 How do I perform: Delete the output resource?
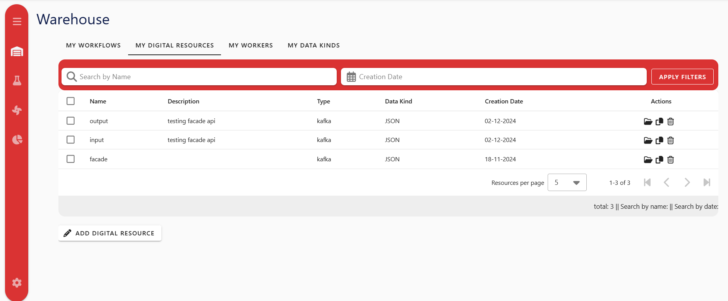tap(671, 122)
